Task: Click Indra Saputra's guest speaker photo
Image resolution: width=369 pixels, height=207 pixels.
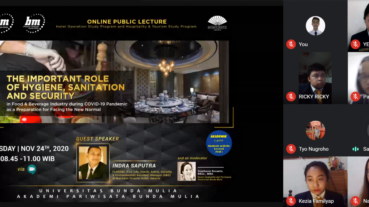Action: [93, 163]
